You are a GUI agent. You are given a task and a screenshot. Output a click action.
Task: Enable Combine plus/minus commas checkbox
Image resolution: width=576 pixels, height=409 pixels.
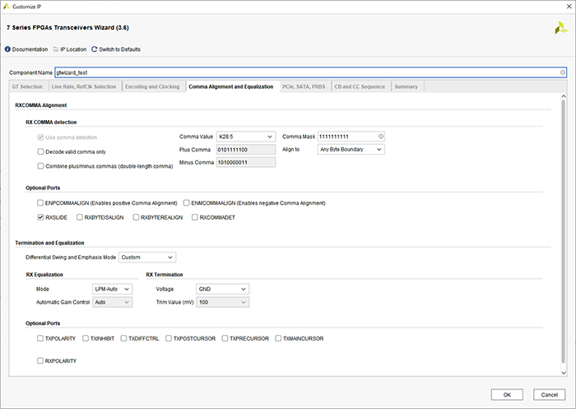pos(40,165)
